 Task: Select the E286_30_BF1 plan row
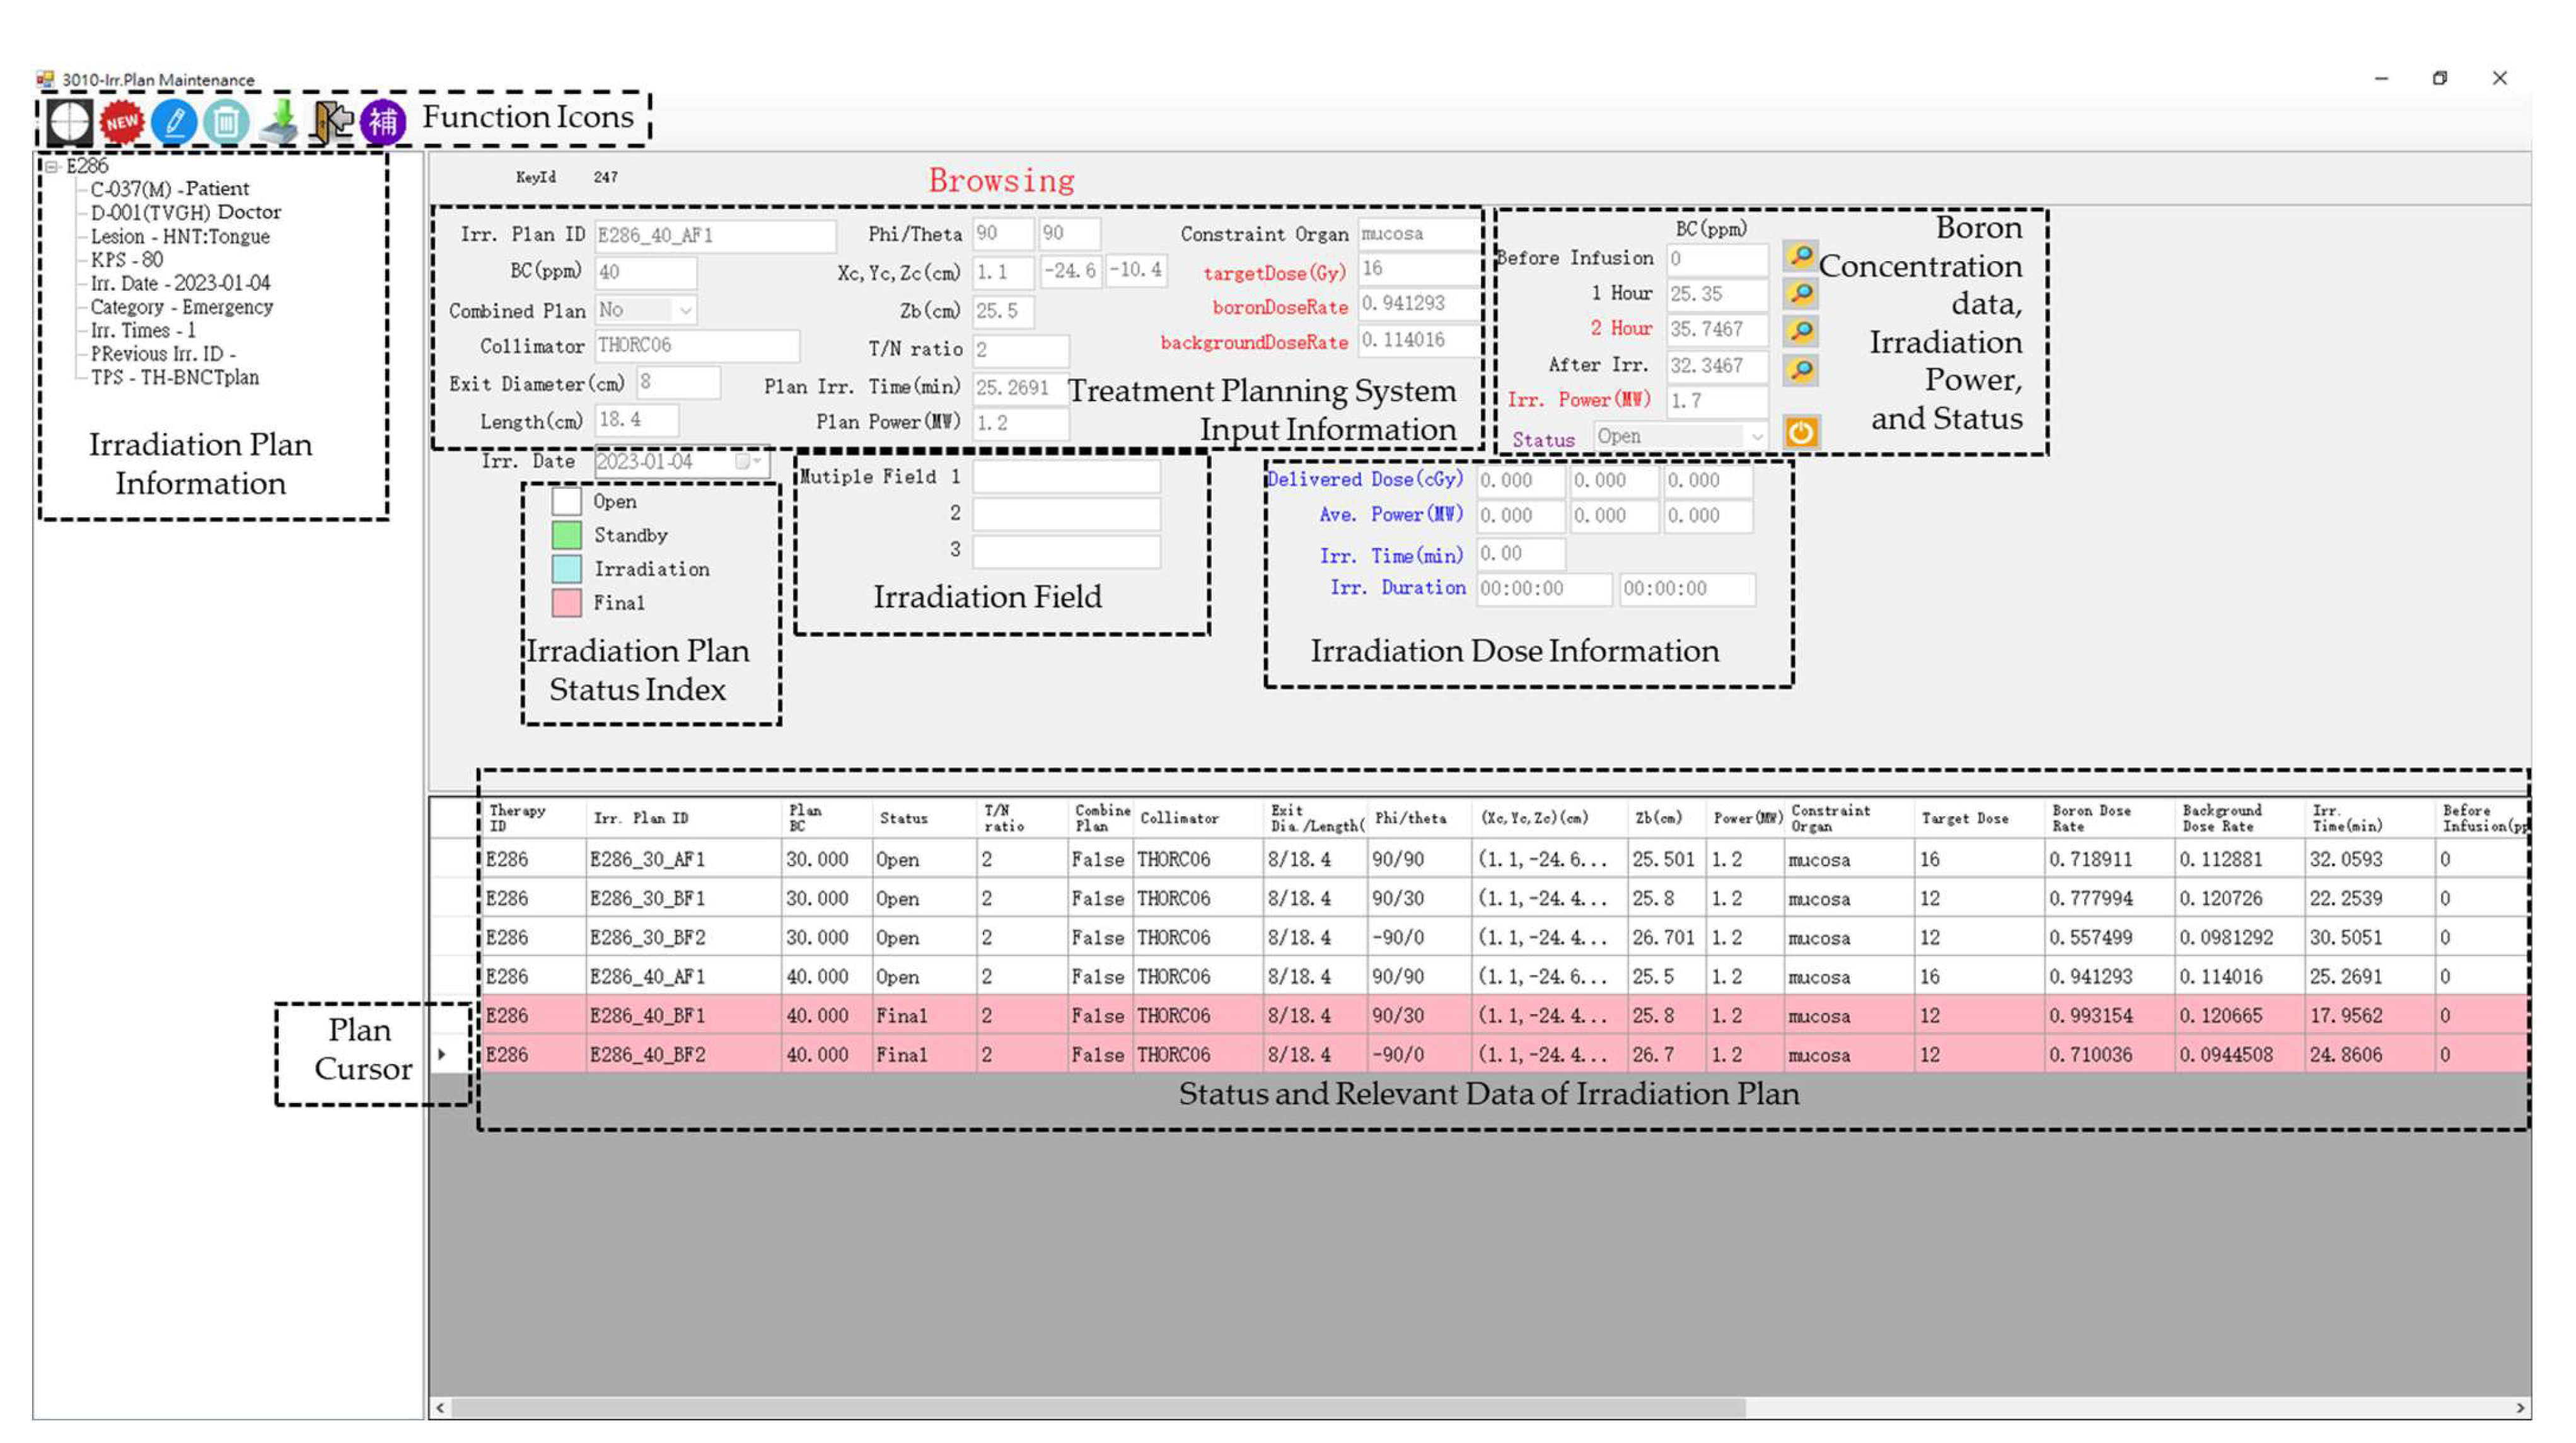point(647,899)
